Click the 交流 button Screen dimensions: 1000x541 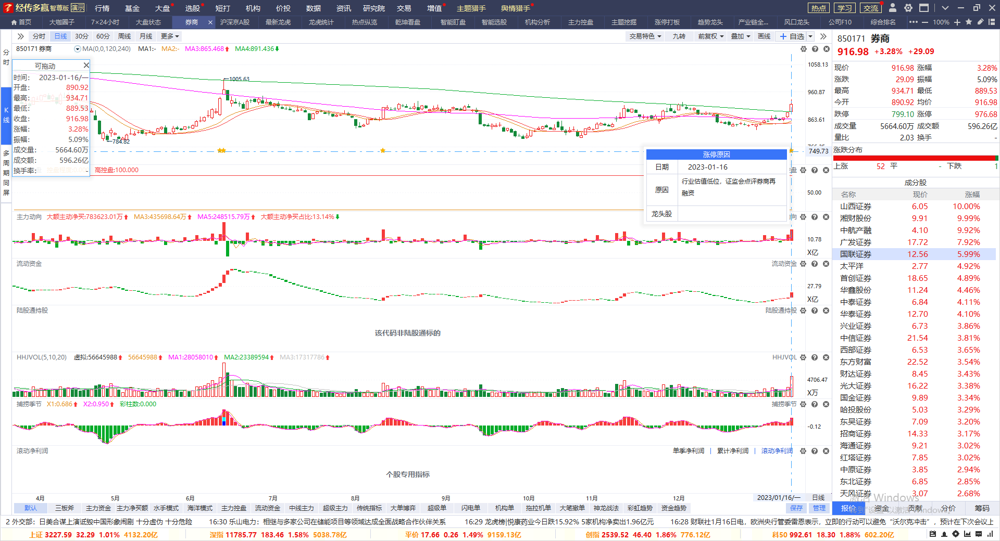[x=871, y=8]
